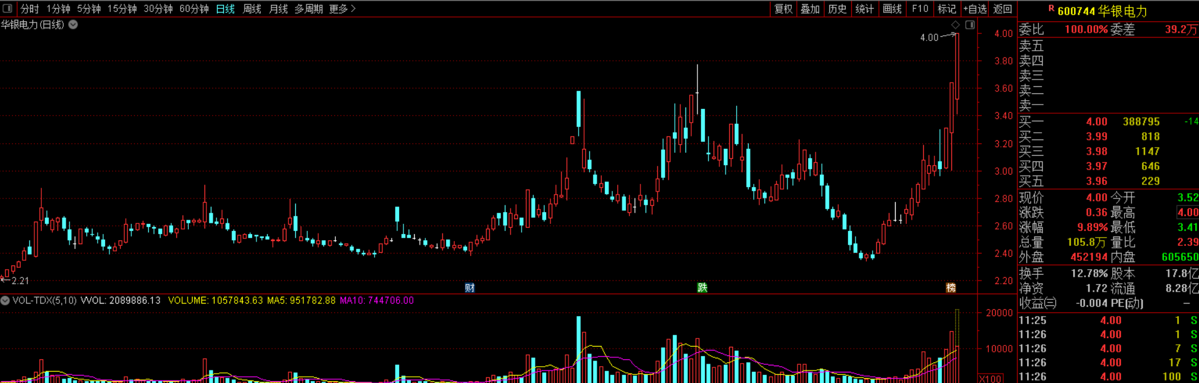Viewport: 1199px width, 383px height.
Task: Click the 复权 adjustment button
Action: [x=784, y=9]
